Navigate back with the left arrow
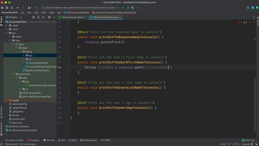The height and width of the screenshot is (146, 259). [x=18, y=8]
